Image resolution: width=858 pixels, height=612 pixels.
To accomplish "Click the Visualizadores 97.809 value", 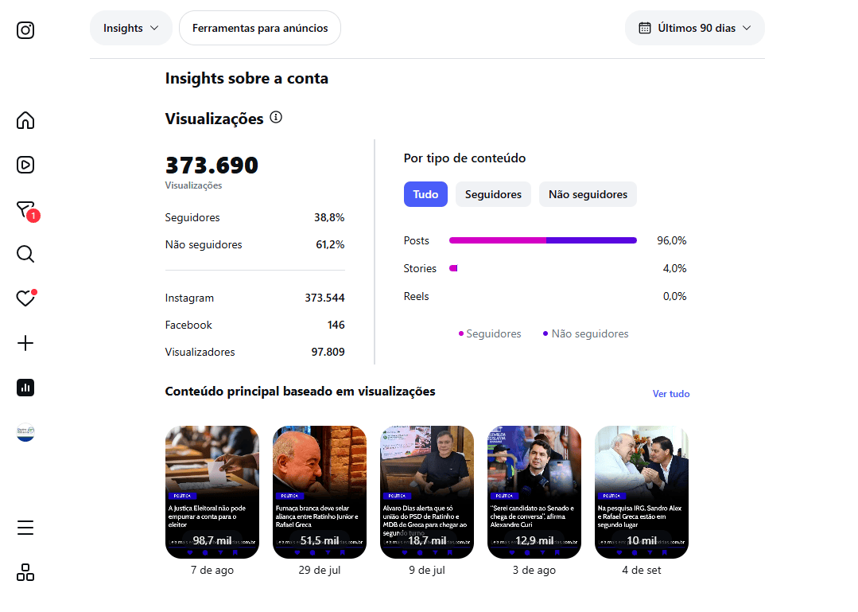I will [x=328, y=352].
